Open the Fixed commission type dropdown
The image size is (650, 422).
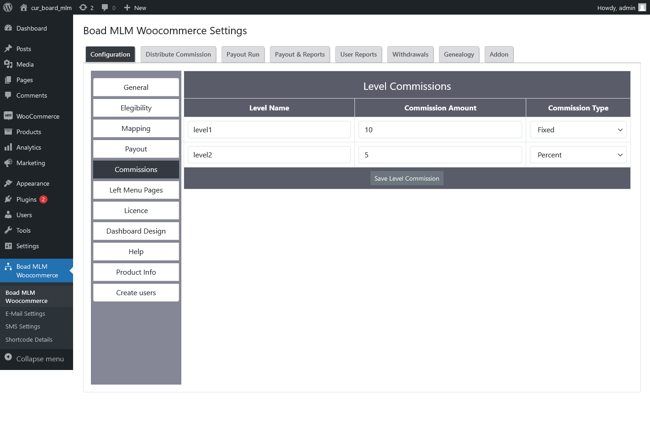pos(578,130)
